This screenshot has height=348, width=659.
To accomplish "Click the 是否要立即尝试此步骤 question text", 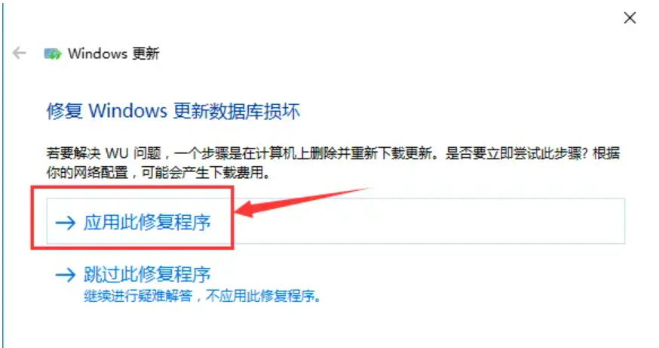I will pos(516,153).
